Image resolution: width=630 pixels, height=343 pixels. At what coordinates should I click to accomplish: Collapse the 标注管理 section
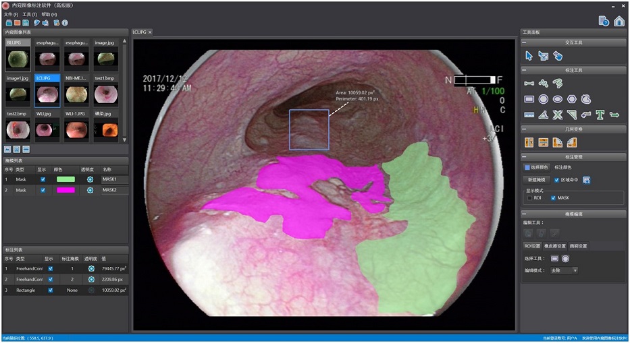[524, 157]
